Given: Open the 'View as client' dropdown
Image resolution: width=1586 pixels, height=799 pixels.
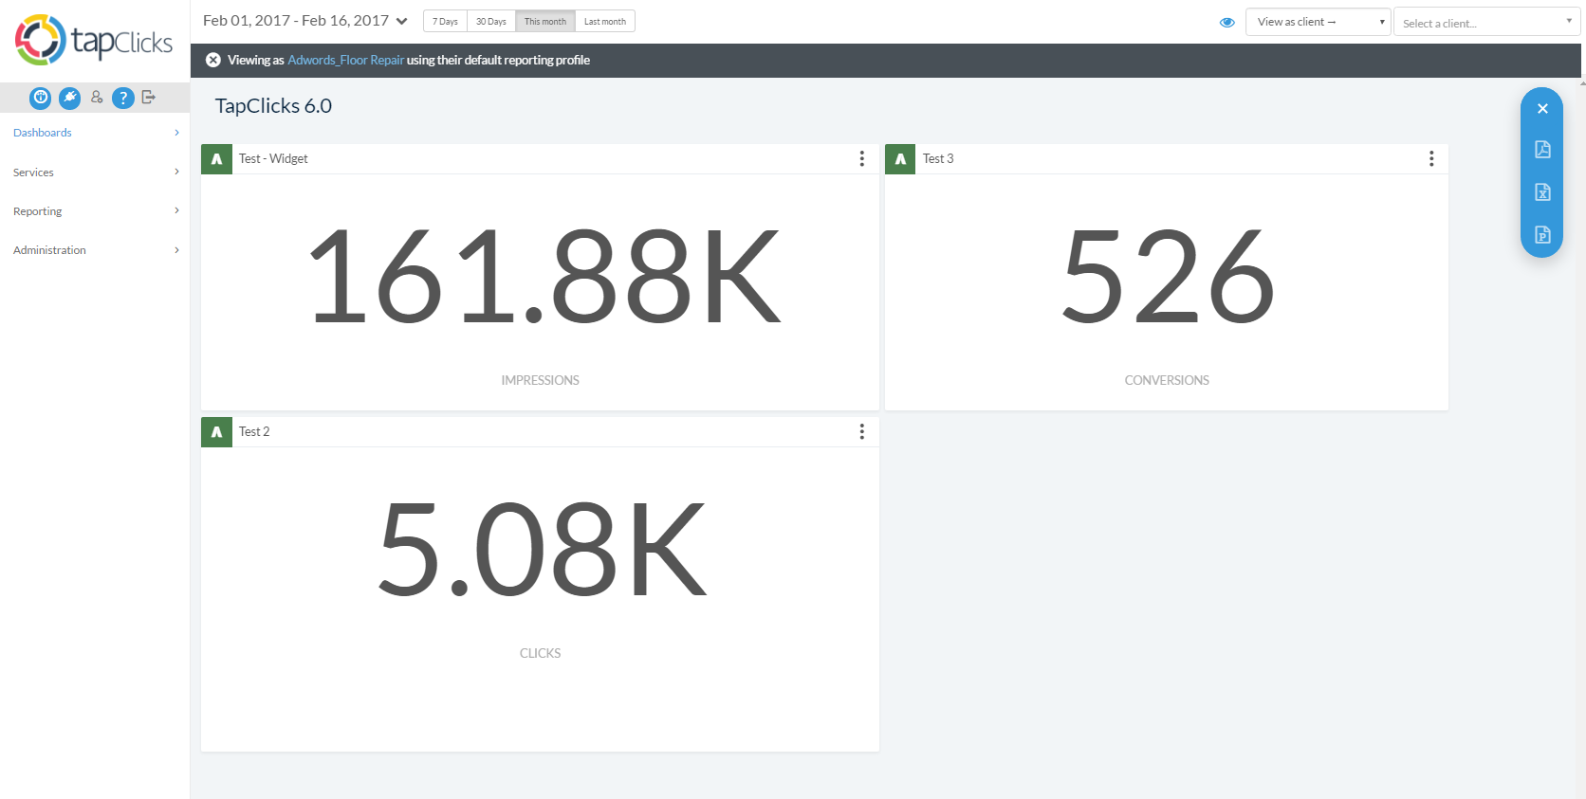Looking at the screenshot, I should pyautogui.click(x=1318, y=22).
